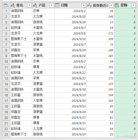Click the text type icon of 姓名 column
The image size is (138, 140).
pos(13,5)
